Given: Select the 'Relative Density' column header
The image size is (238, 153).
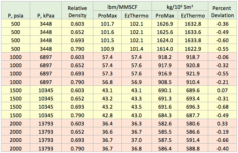Looking at the screenshot, I should 77,10.
